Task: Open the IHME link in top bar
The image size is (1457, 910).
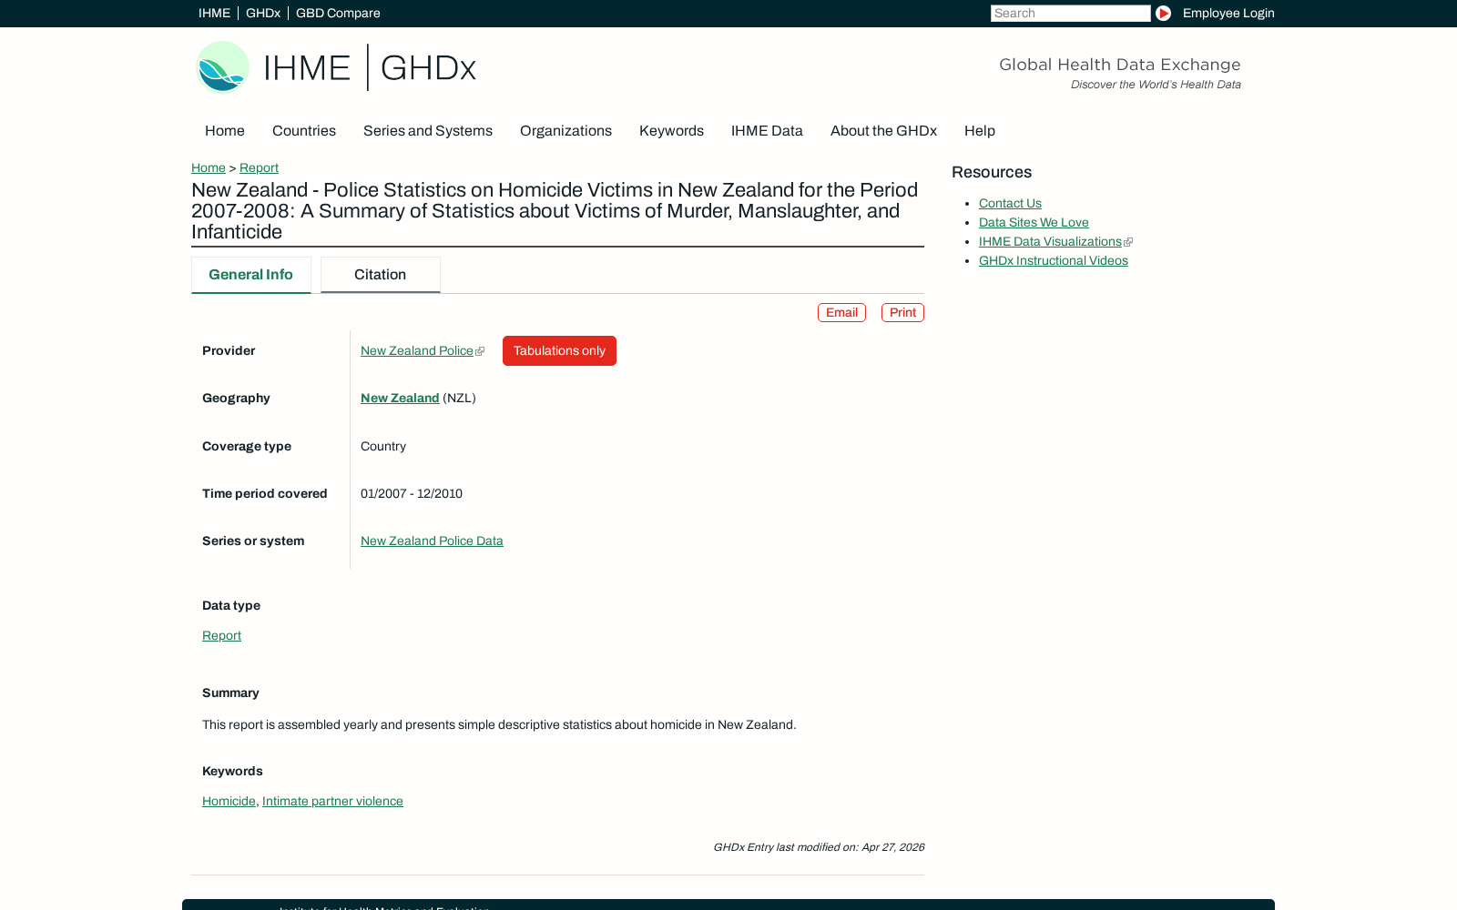Action: pyautogui.click(x=214, y=13)
